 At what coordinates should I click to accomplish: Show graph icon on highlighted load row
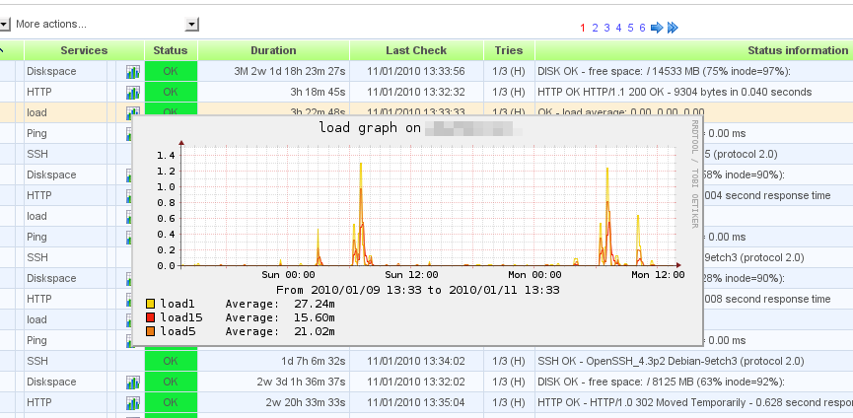click(x=133, y=112)
